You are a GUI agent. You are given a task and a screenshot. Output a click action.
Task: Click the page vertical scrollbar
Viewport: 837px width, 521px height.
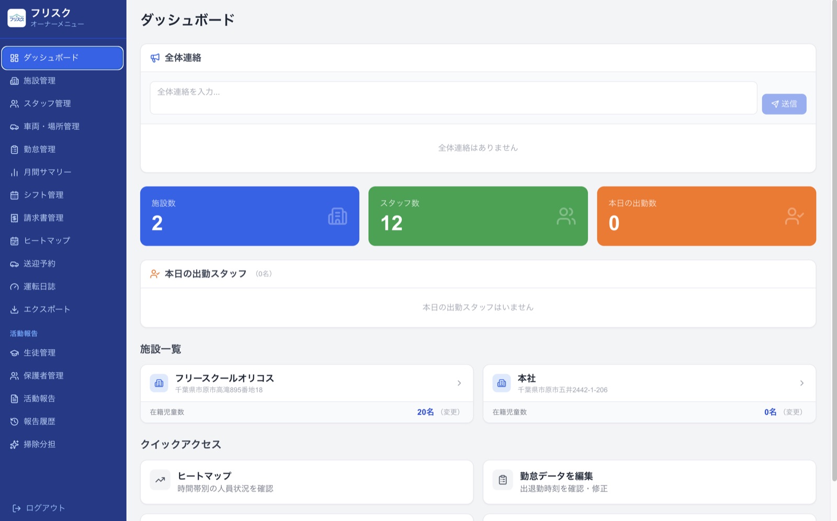[x=834, y=241]
